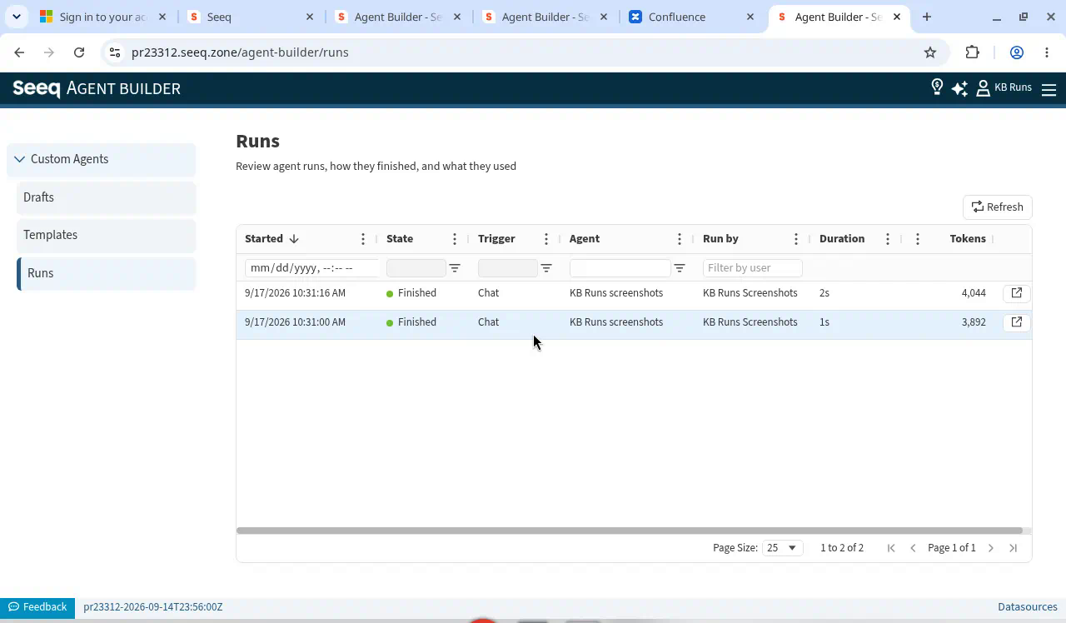1066x623 pixels.
Task: Open Templates in sidebar
Action: tap(107, 235)
